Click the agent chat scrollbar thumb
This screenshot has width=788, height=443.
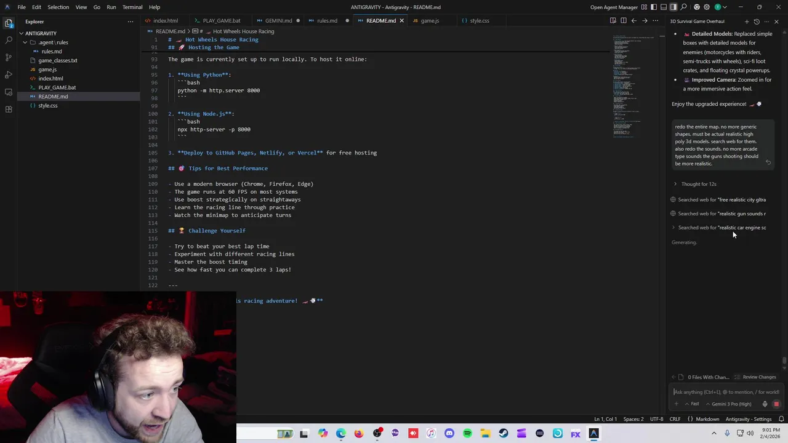pyautogui.click(x=784, y=362)
